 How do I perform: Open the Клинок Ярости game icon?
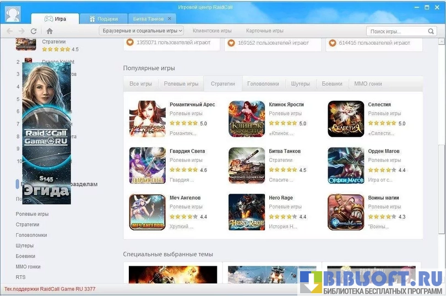tap(247, 119)
